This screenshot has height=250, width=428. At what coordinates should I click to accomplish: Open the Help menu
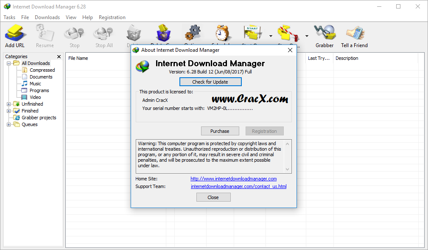tap(88, 17)
